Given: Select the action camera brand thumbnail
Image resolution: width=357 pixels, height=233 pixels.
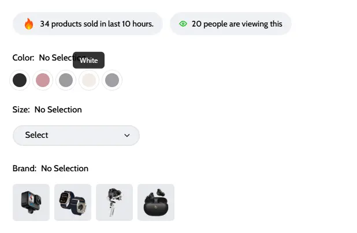Looking at the screenshot, I should pyautogui.click(x=31, y=202).
